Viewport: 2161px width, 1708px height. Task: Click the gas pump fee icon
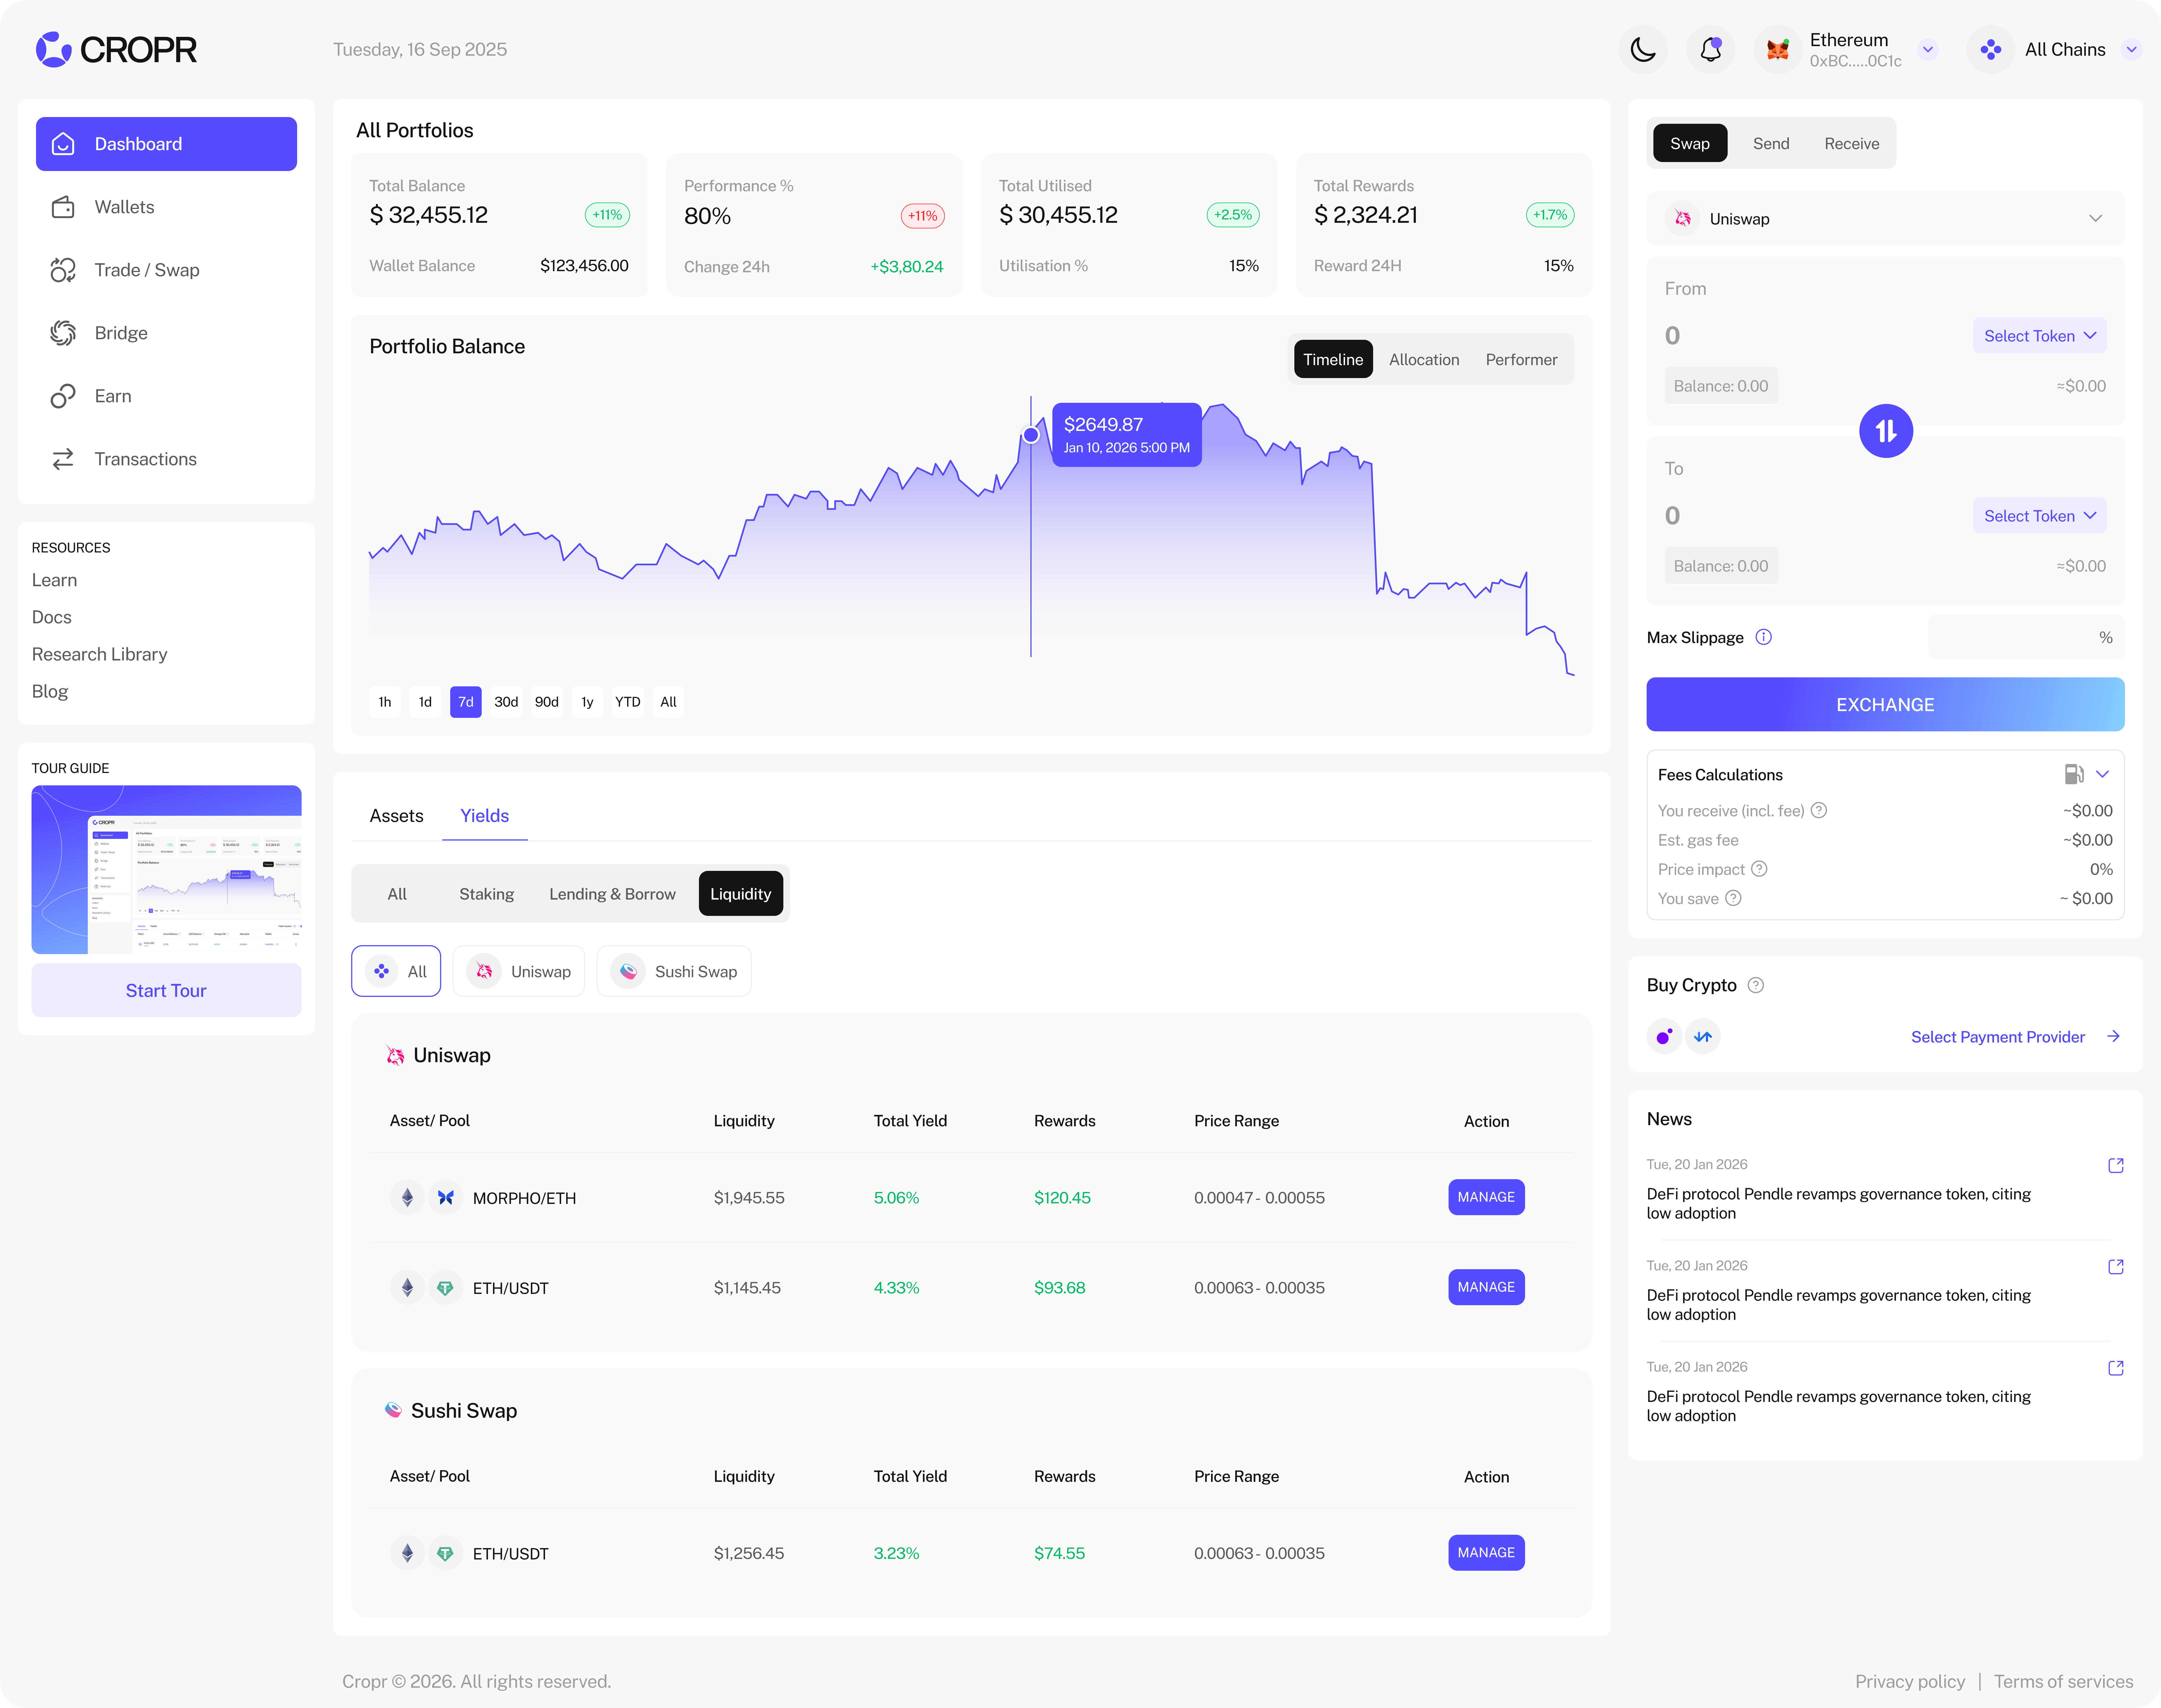[x=2074, y=774]
